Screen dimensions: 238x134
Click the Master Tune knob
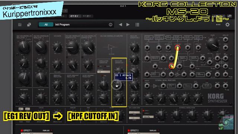coord(41,98)
